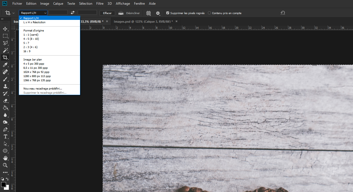Click the swap width and height arrows
Viewport: 353px width, 192px height.
pyautogui.click(x=73, y=13)
